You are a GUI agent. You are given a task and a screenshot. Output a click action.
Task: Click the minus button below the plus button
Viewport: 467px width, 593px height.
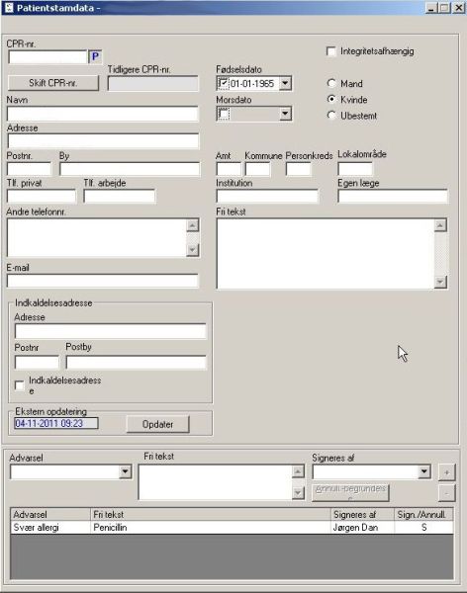[447, 493]
